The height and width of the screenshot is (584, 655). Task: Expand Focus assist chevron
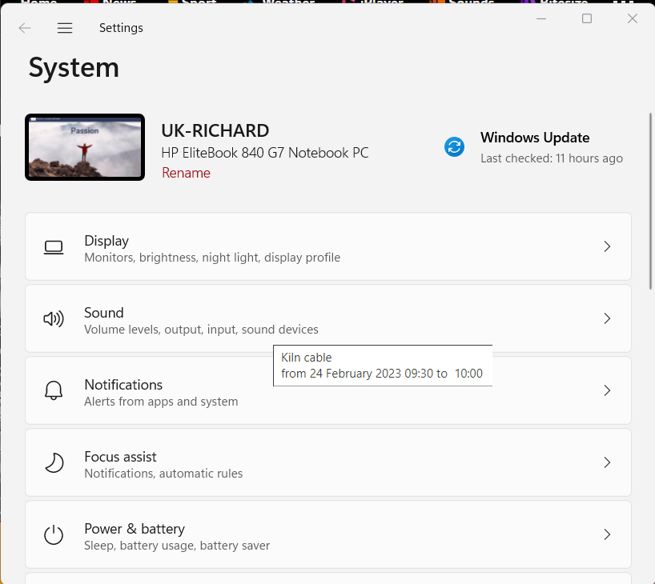(607, 462)
